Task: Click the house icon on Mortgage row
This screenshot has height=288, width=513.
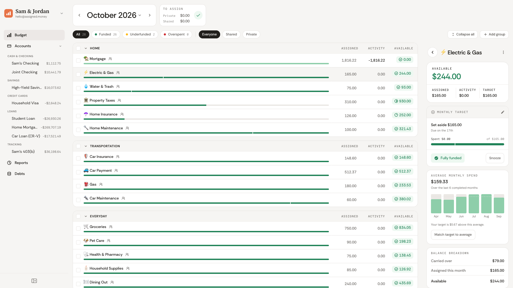Action: (x=86, y=58)
